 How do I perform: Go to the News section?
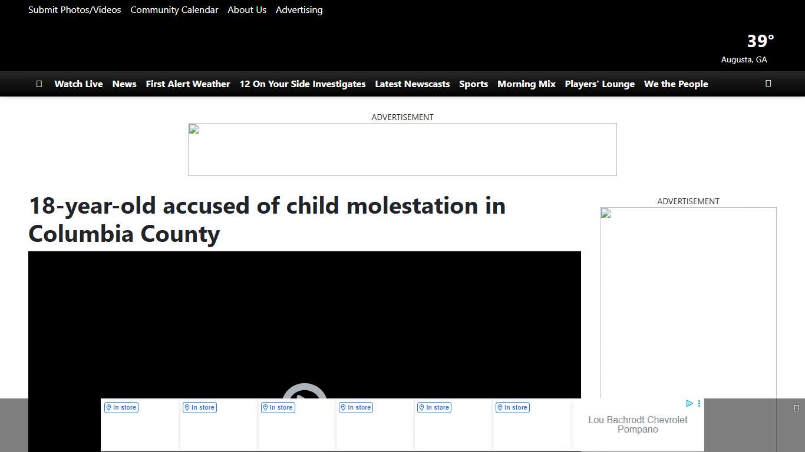pyautogui.click(x=124, y=84)
